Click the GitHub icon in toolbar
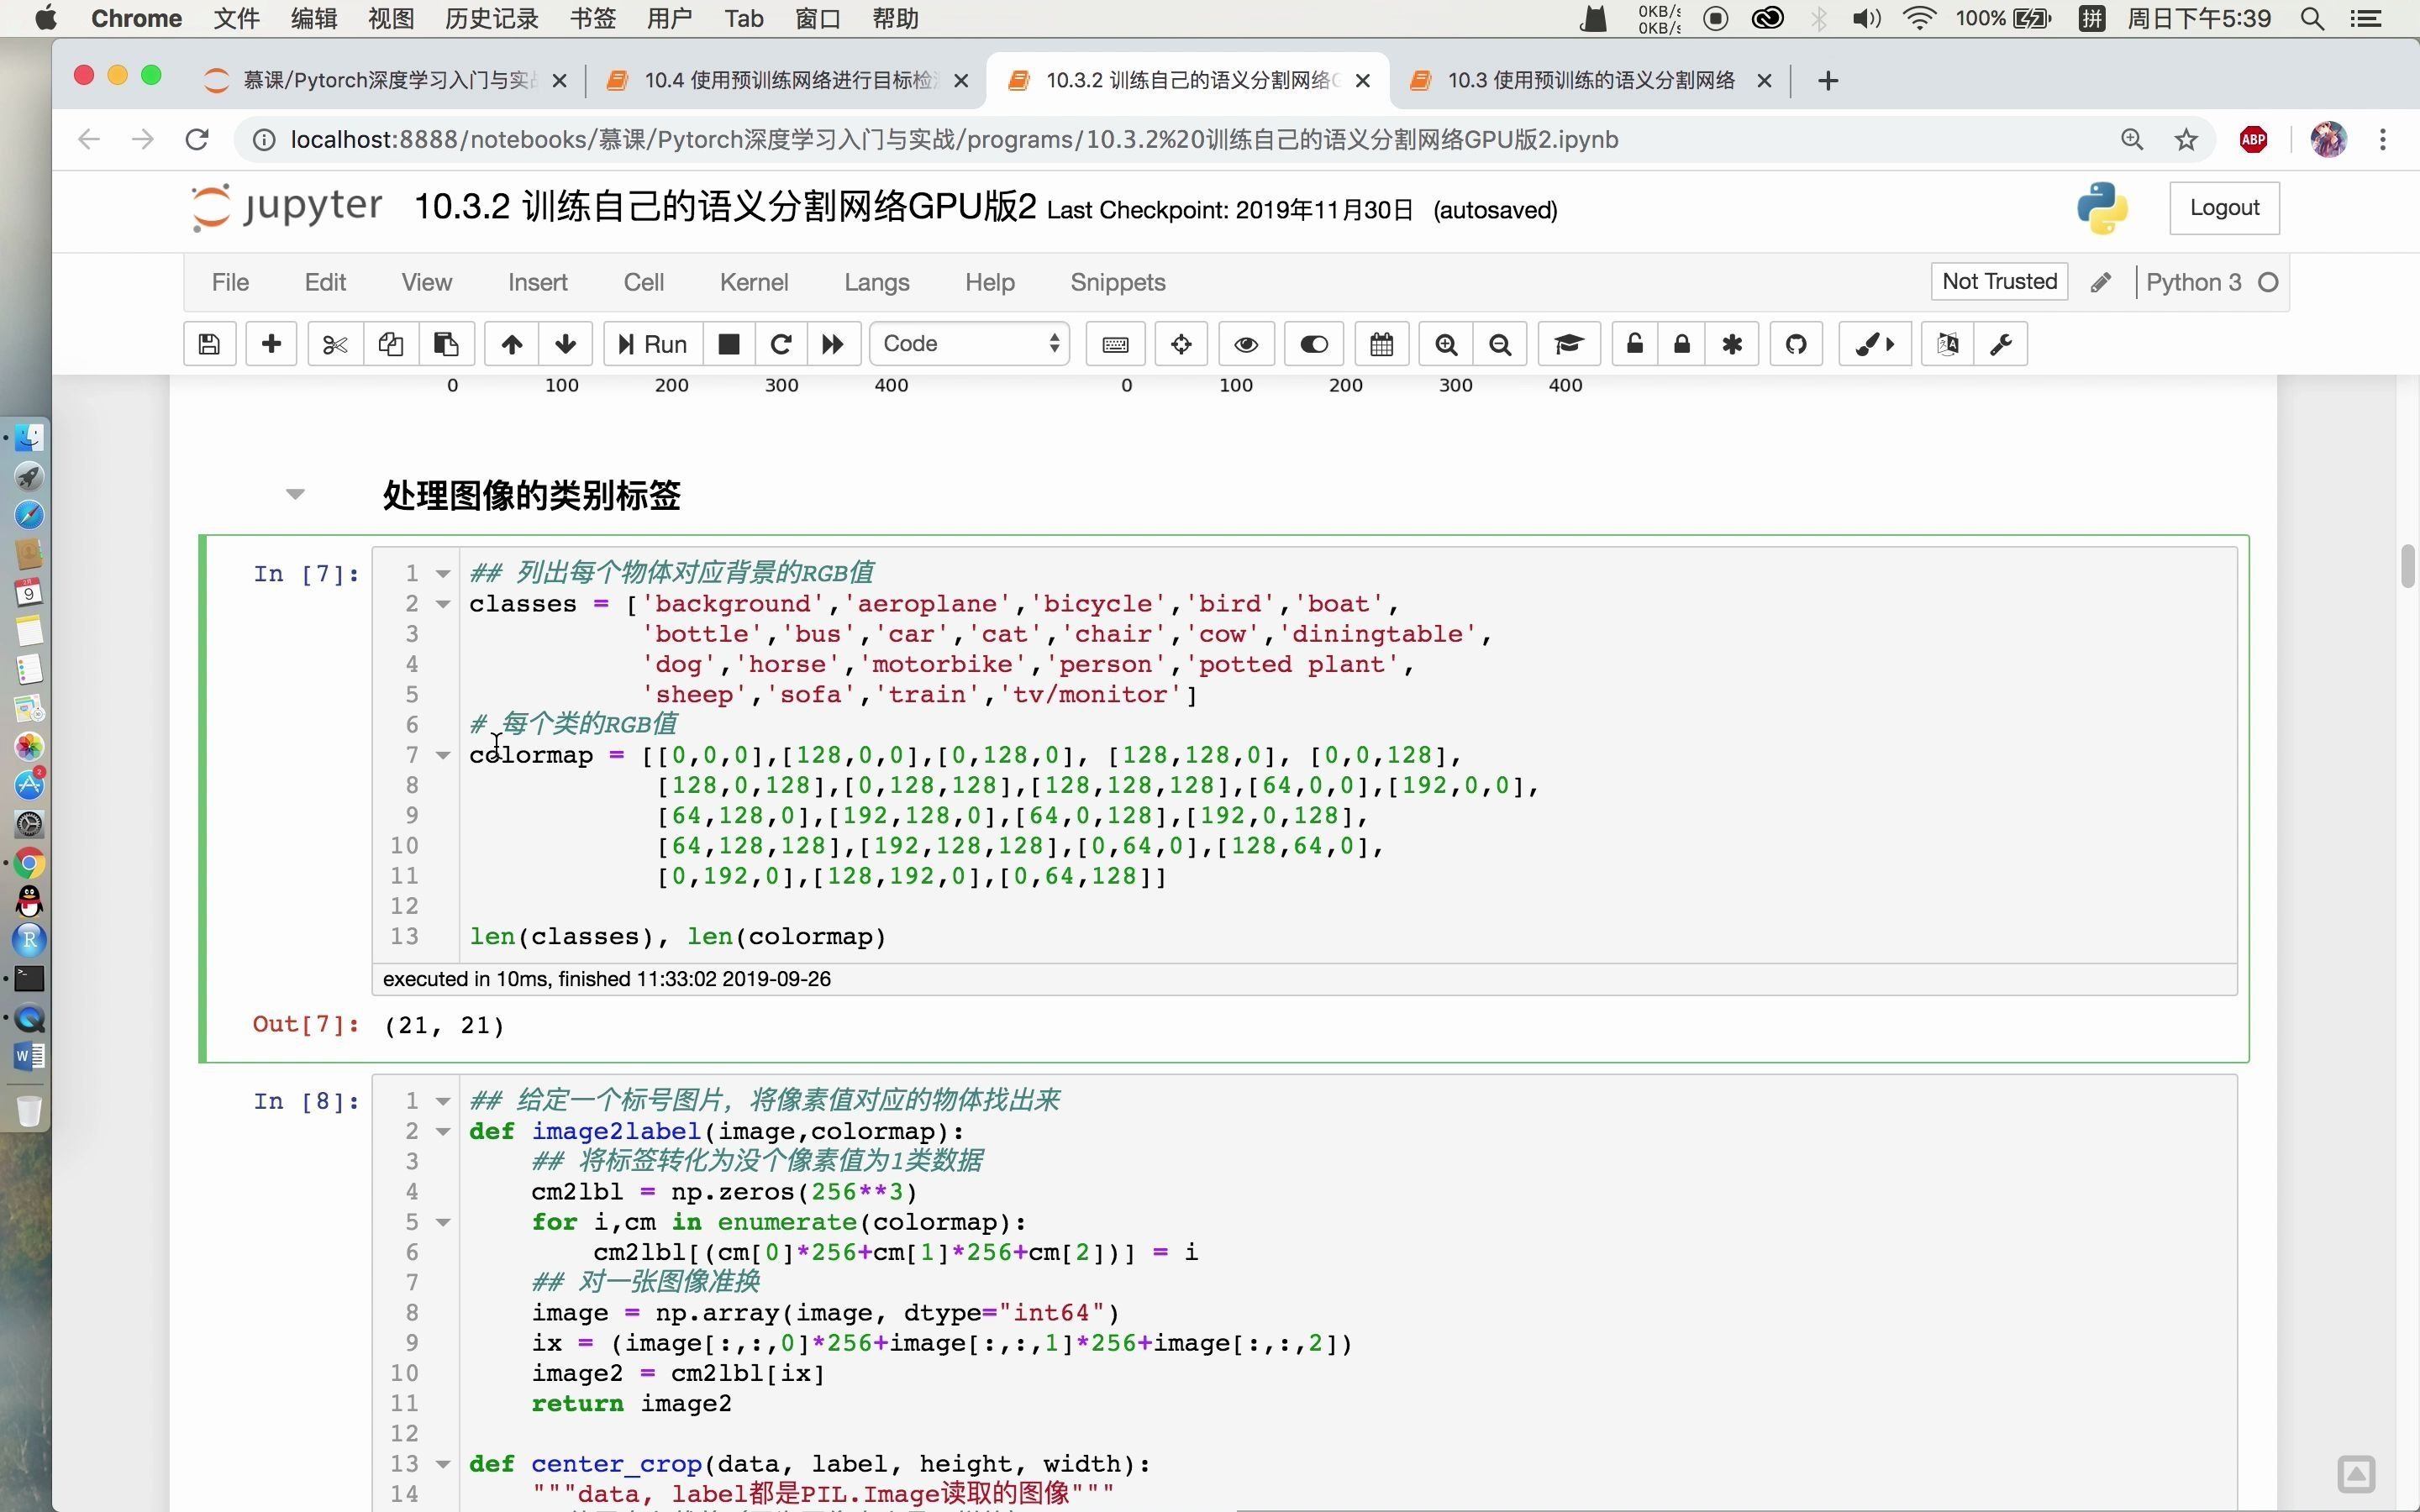The image size is (2420, 1512). click(1796, 344)
